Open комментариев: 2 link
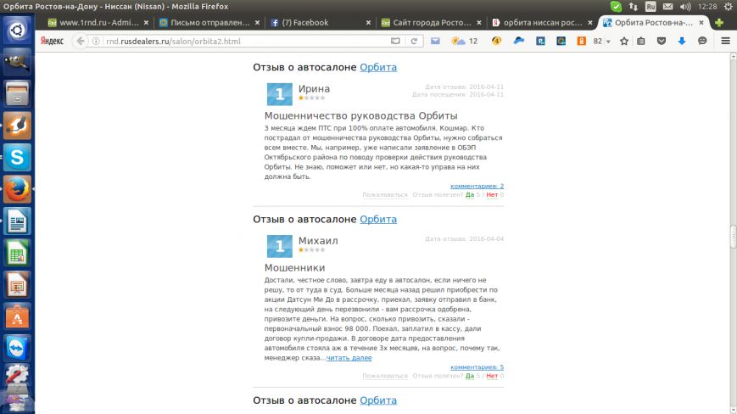Image resolution: width=737 pixels, height=414 pixels. (477, 186)
